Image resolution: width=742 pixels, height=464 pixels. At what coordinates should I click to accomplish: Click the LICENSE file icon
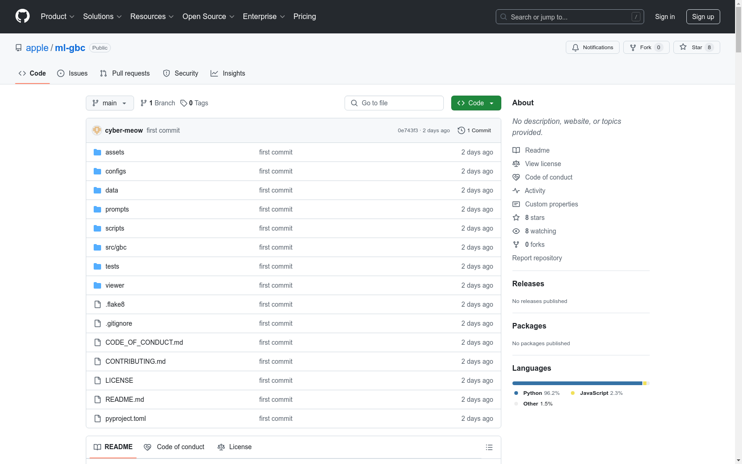97,380
